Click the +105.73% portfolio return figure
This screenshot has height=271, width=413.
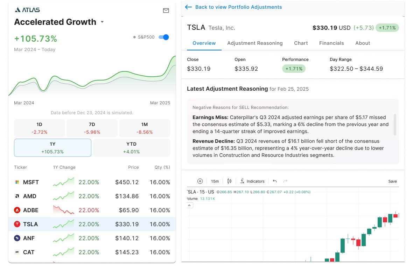[36, 39]
